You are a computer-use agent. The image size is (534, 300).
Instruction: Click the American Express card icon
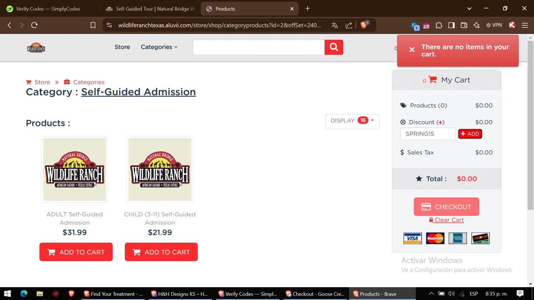click(458, 238)
